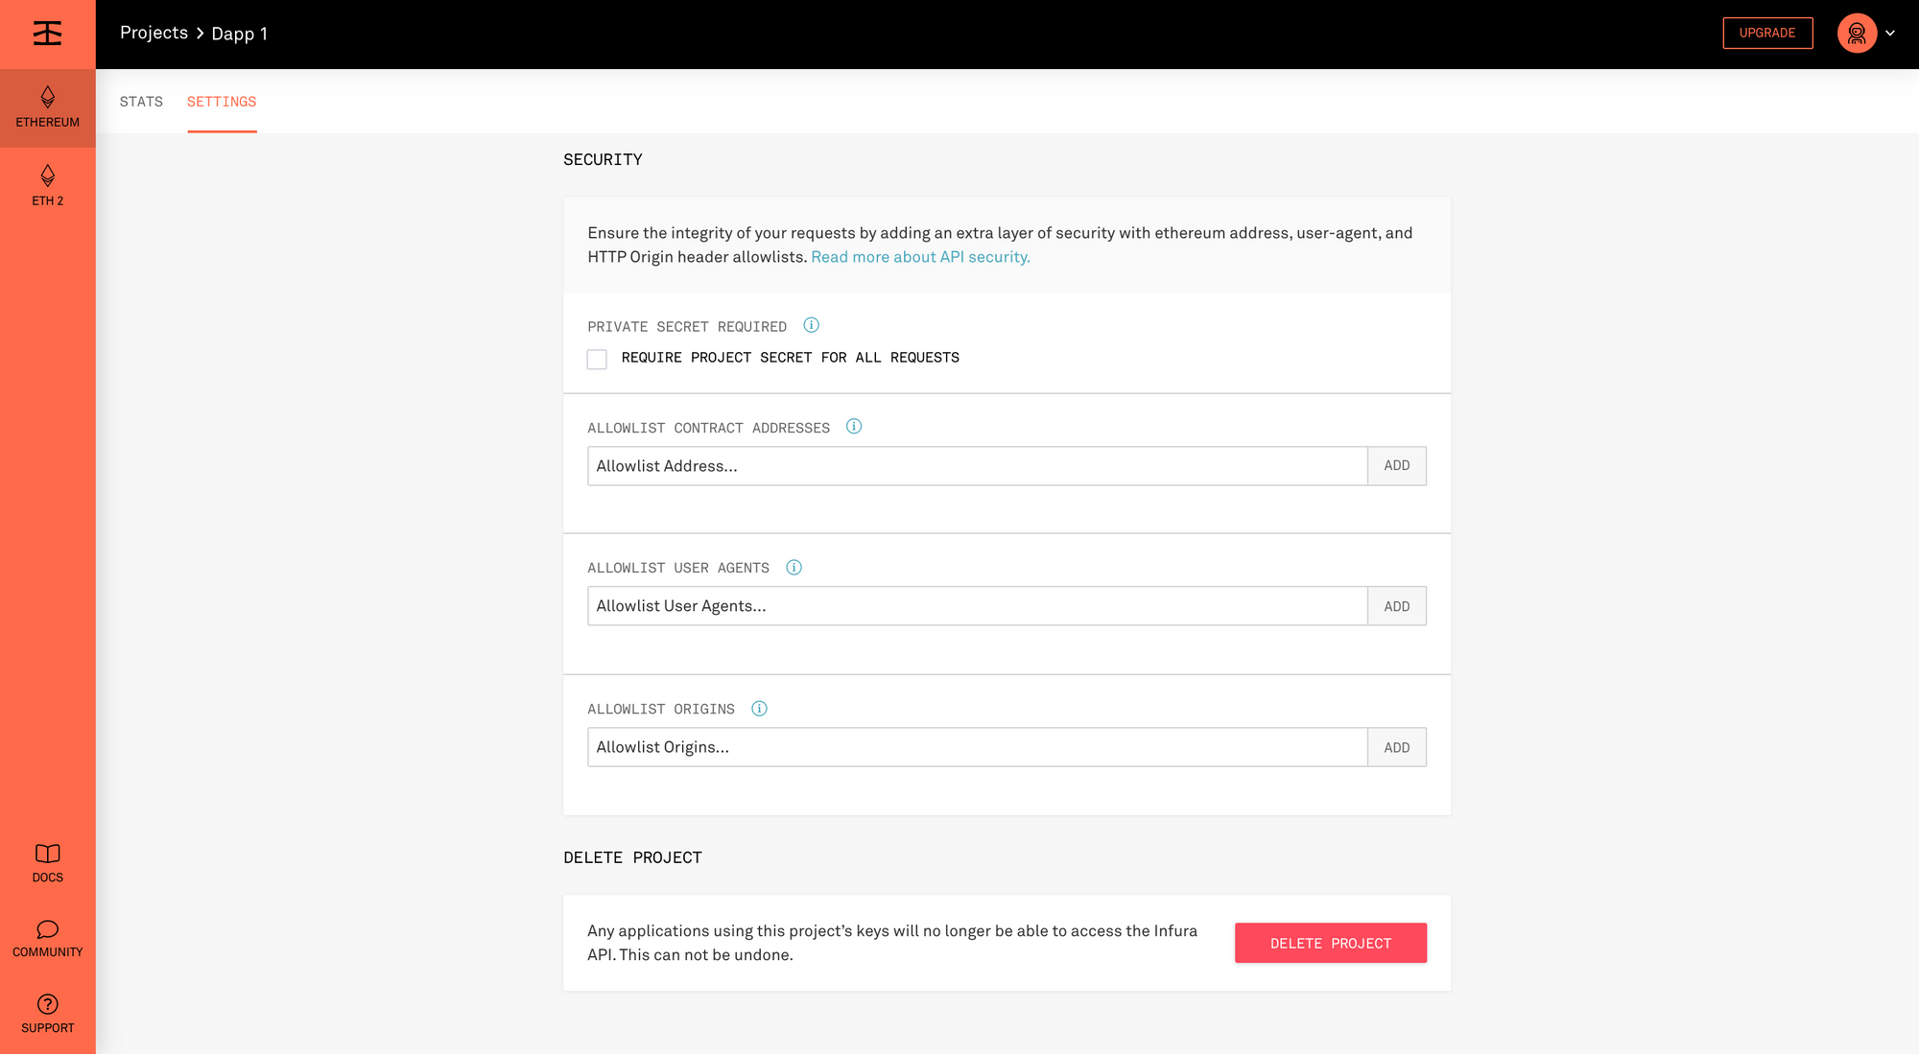1919x1054 pixels.
Task: Open the Community chat icon
Action: tap(47, 929)
